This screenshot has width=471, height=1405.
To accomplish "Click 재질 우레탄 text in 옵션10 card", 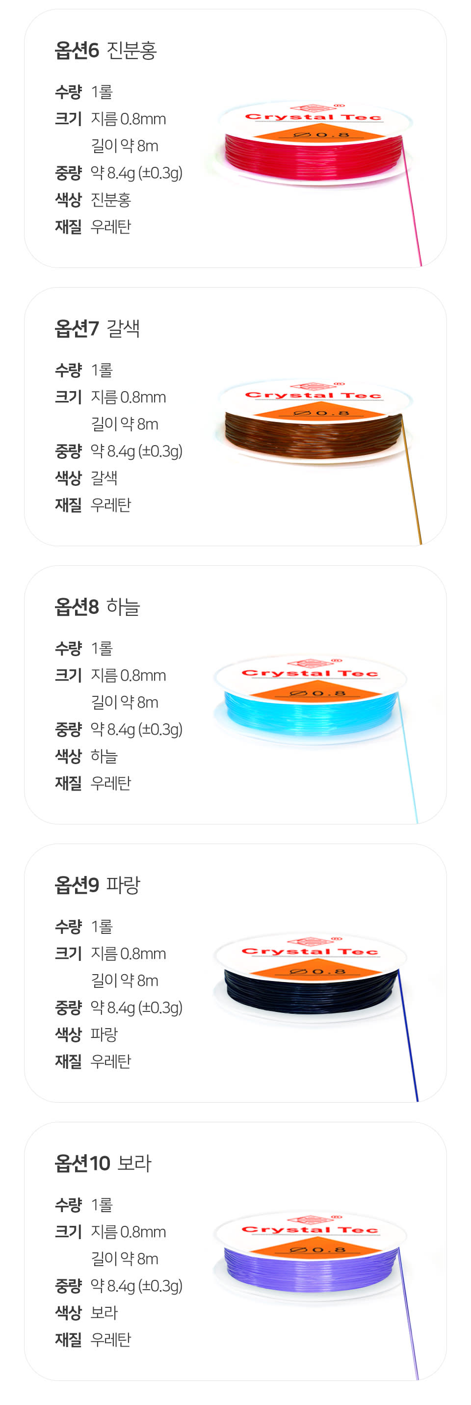I will tap(93, 1339).
